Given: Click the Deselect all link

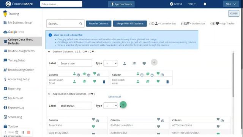Looking at the screenshot, I should 115,97.
